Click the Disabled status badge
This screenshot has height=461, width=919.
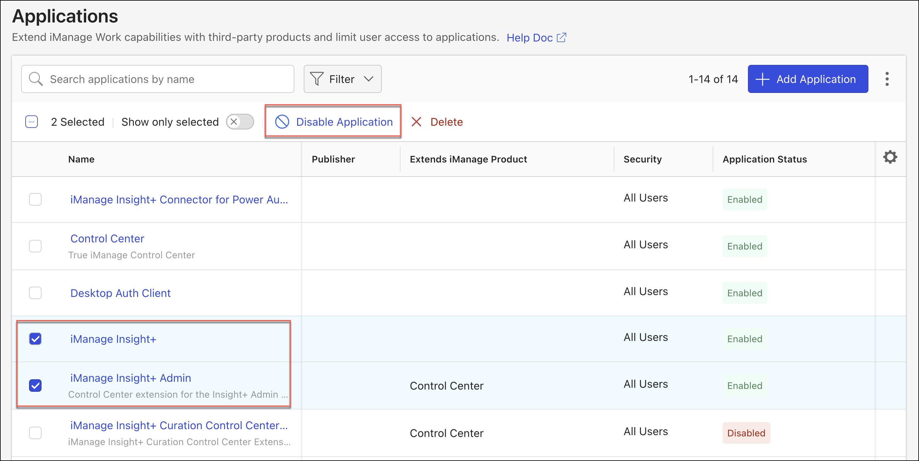[x=746, y=433]
